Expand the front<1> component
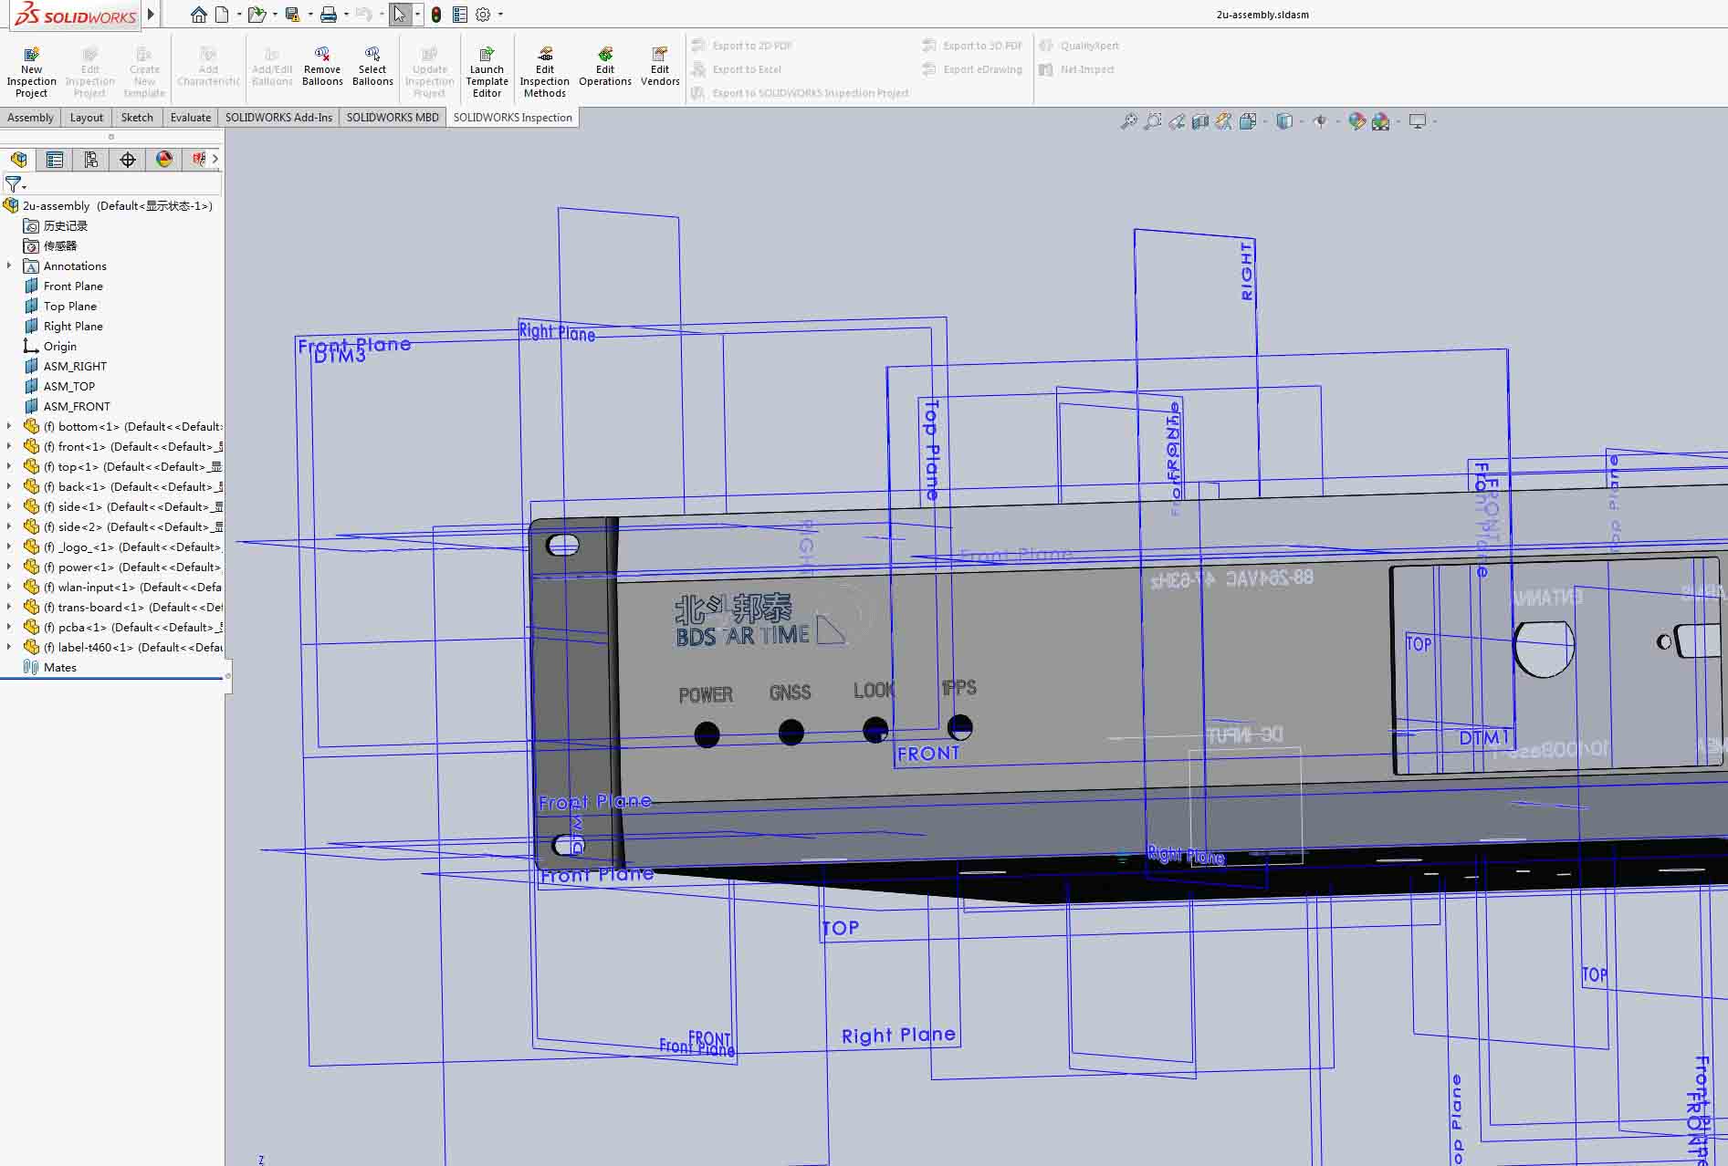1728x1166 pixels. [x=10, y=447]
